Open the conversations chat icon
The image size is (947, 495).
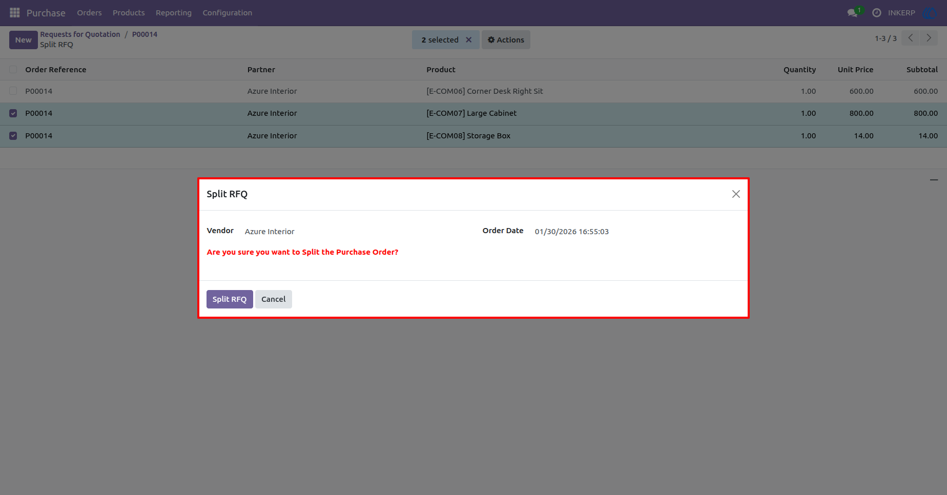(x=853, y=13)
